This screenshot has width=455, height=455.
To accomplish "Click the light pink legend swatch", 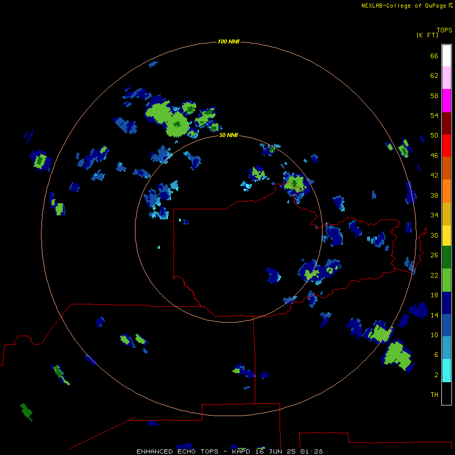I will [446, 77].
